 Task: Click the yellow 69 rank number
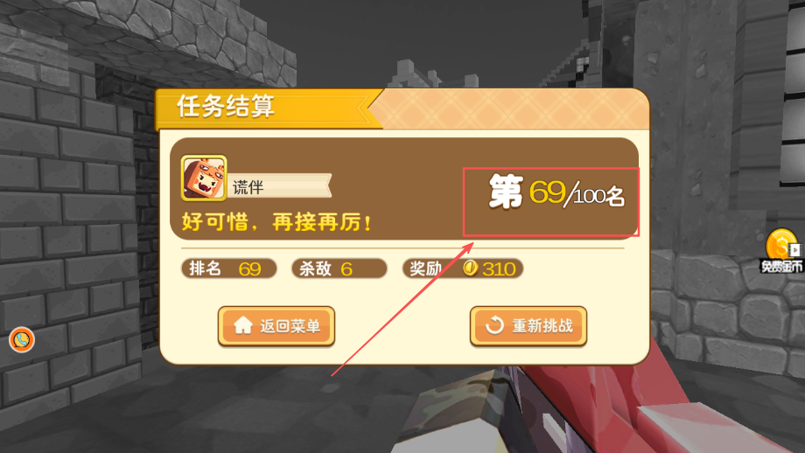(x=547, y=192)
